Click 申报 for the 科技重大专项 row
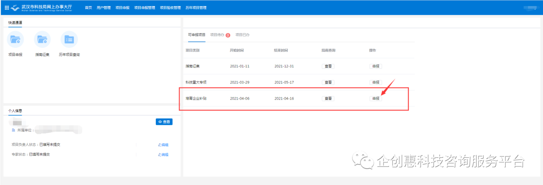Screen dimensions: 543x185 click(376, 82)
